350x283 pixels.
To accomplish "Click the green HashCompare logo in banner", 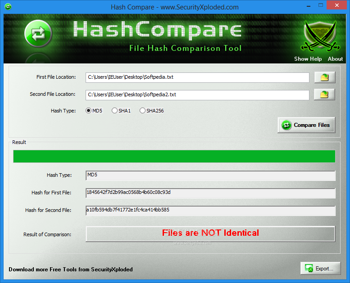I will click(38, 33).
